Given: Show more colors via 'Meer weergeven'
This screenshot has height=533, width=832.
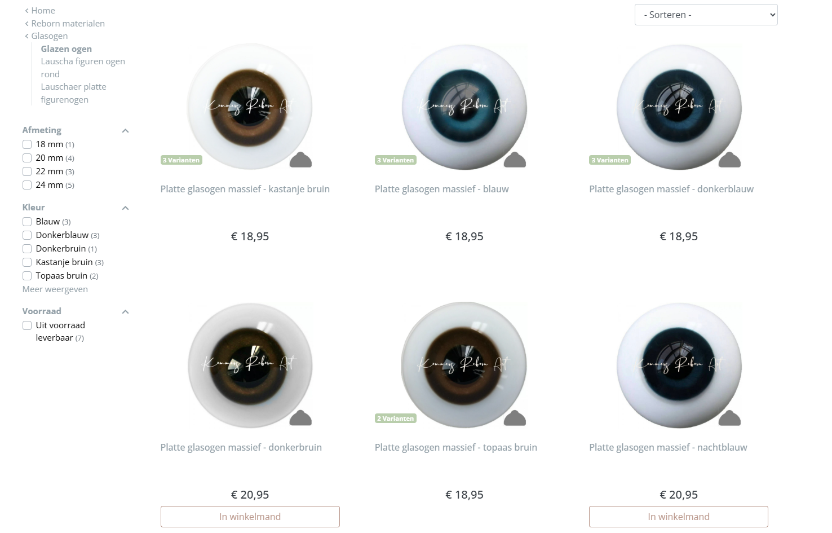Looking at the screenshot, I should [x=55, y=289].
